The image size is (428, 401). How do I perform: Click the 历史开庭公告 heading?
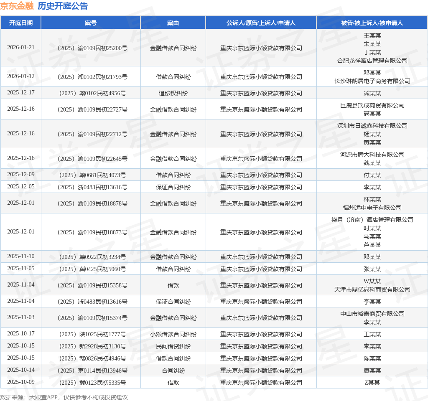click(x=63, y=6)
